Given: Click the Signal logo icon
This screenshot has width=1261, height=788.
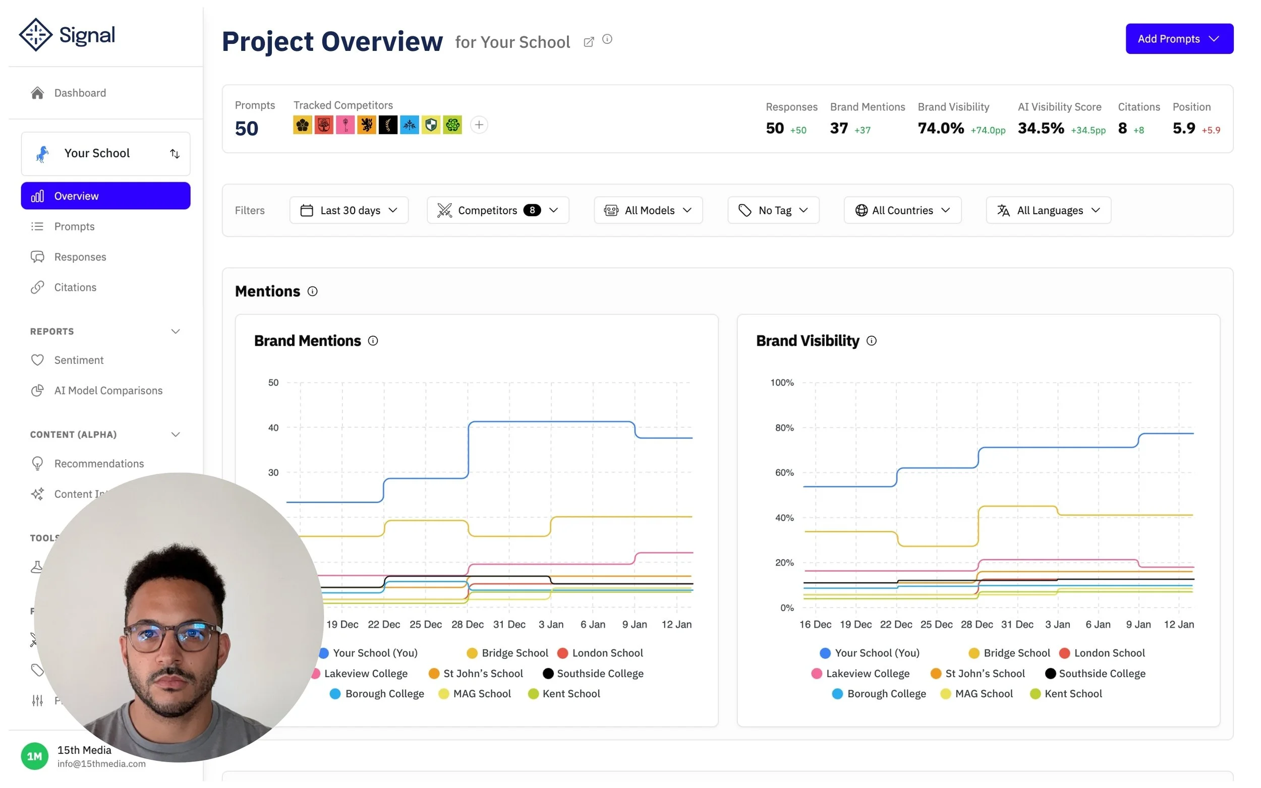Looking at the screenshot, I should (35, 35).
